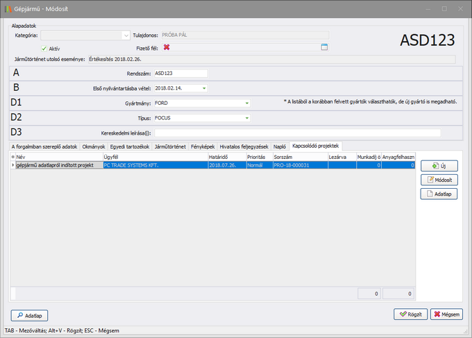Open the Fizető fél lookup window icon
Viewport: 472px width, 338px height.
point(323,47)
